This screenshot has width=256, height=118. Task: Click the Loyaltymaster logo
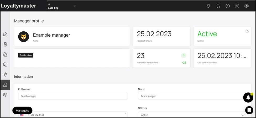point(18,6)
